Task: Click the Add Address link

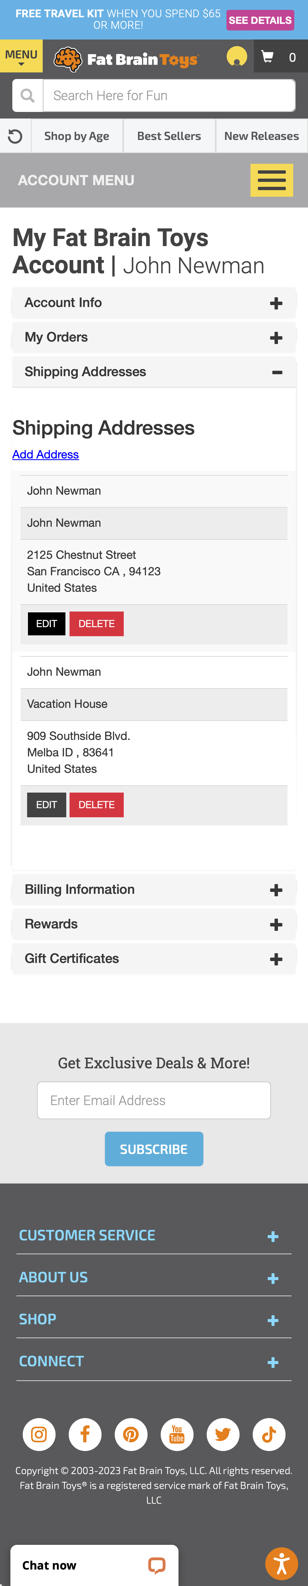Action: (x=45, y=454)
